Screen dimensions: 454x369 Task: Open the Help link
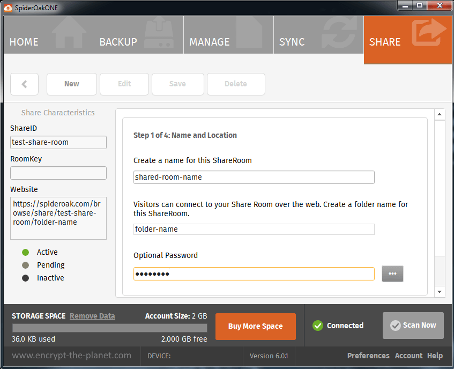click(x=435, y=356)
